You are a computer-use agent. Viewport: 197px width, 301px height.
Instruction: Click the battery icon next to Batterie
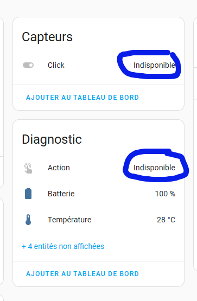pos(28,194)
